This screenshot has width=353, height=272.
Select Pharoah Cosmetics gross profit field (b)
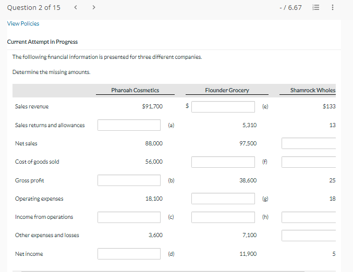(129, 180)
